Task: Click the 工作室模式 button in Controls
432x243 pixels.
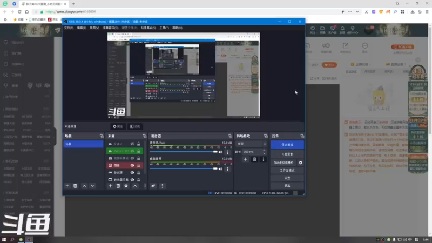Action: pyautogui.click(x=287, y=170)
